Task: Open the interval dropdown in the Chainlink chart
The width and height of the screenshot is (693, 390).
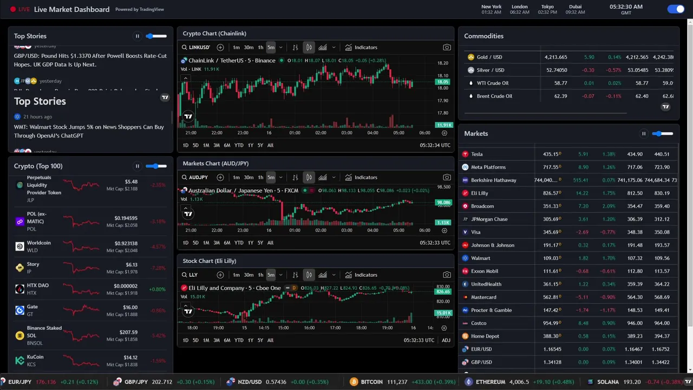Action: (280, 48)
